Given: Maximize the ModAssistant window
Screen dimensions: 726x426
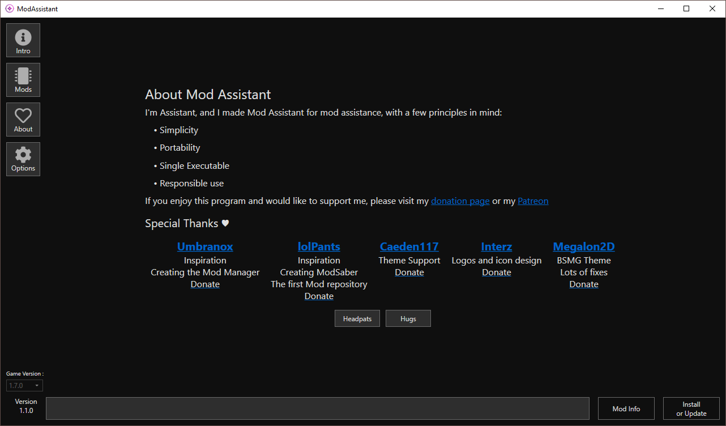Looking at the screenshot, I should coord(687,8).
